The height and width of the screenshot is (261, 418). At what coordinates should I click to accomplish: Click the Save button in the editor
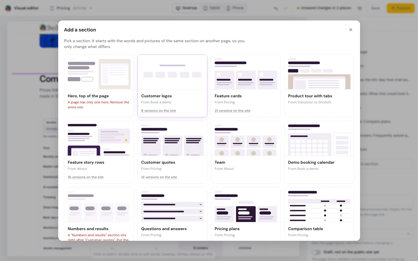pos(375,8)
